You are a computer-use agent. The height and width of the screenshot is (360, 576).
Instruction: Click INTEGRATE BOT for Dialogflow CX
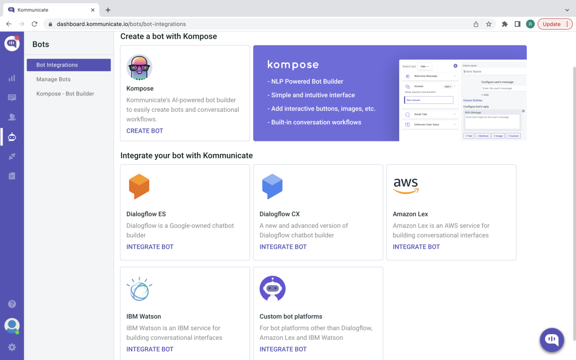click(283, 247)
